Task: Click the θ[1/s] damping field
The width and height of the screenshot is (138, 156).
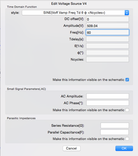Action: tap(107, 46)
